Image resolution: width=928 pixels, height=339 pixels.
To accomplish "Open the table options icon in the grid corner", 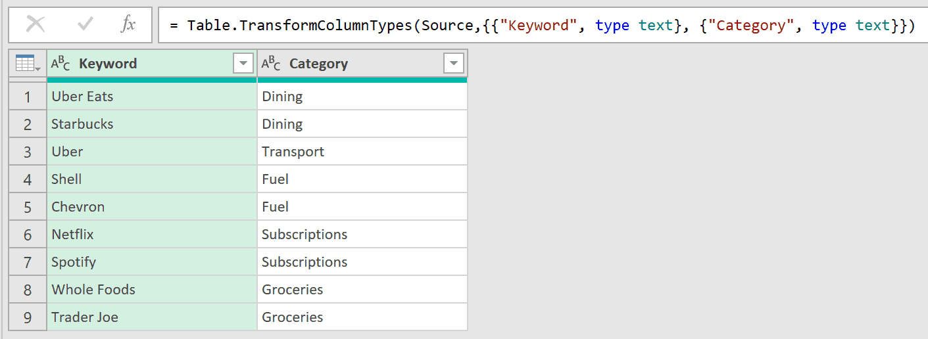I will click(28, 64).
